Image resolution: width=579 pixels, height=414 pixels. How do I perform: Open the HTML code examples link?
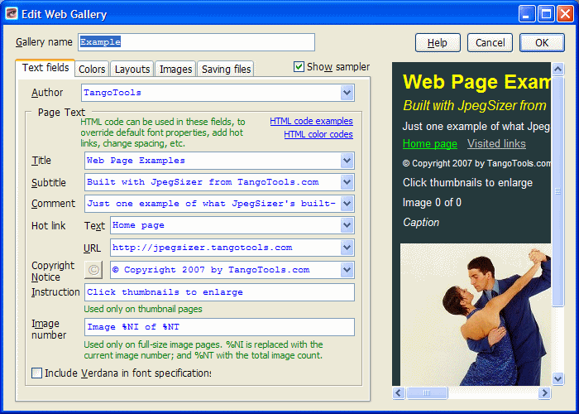tap(311, 121)
